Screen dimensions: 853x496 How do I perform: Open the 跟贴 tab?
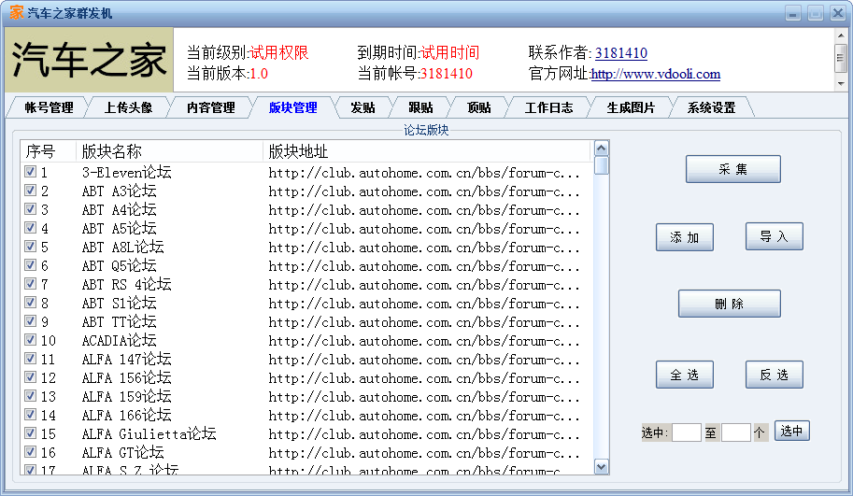pyautogui.click(x=420, y=107)
